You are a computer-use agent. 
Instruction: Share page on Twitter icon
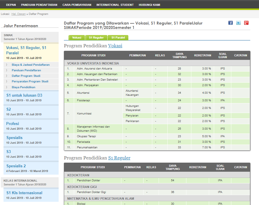[x=238, y=23]
